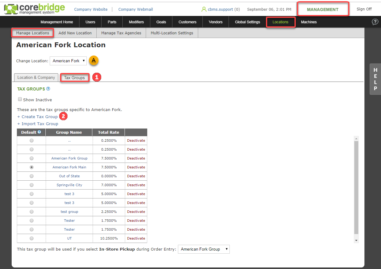Open Management Home menu
381x269 pixels.
[x=57, y=22]
